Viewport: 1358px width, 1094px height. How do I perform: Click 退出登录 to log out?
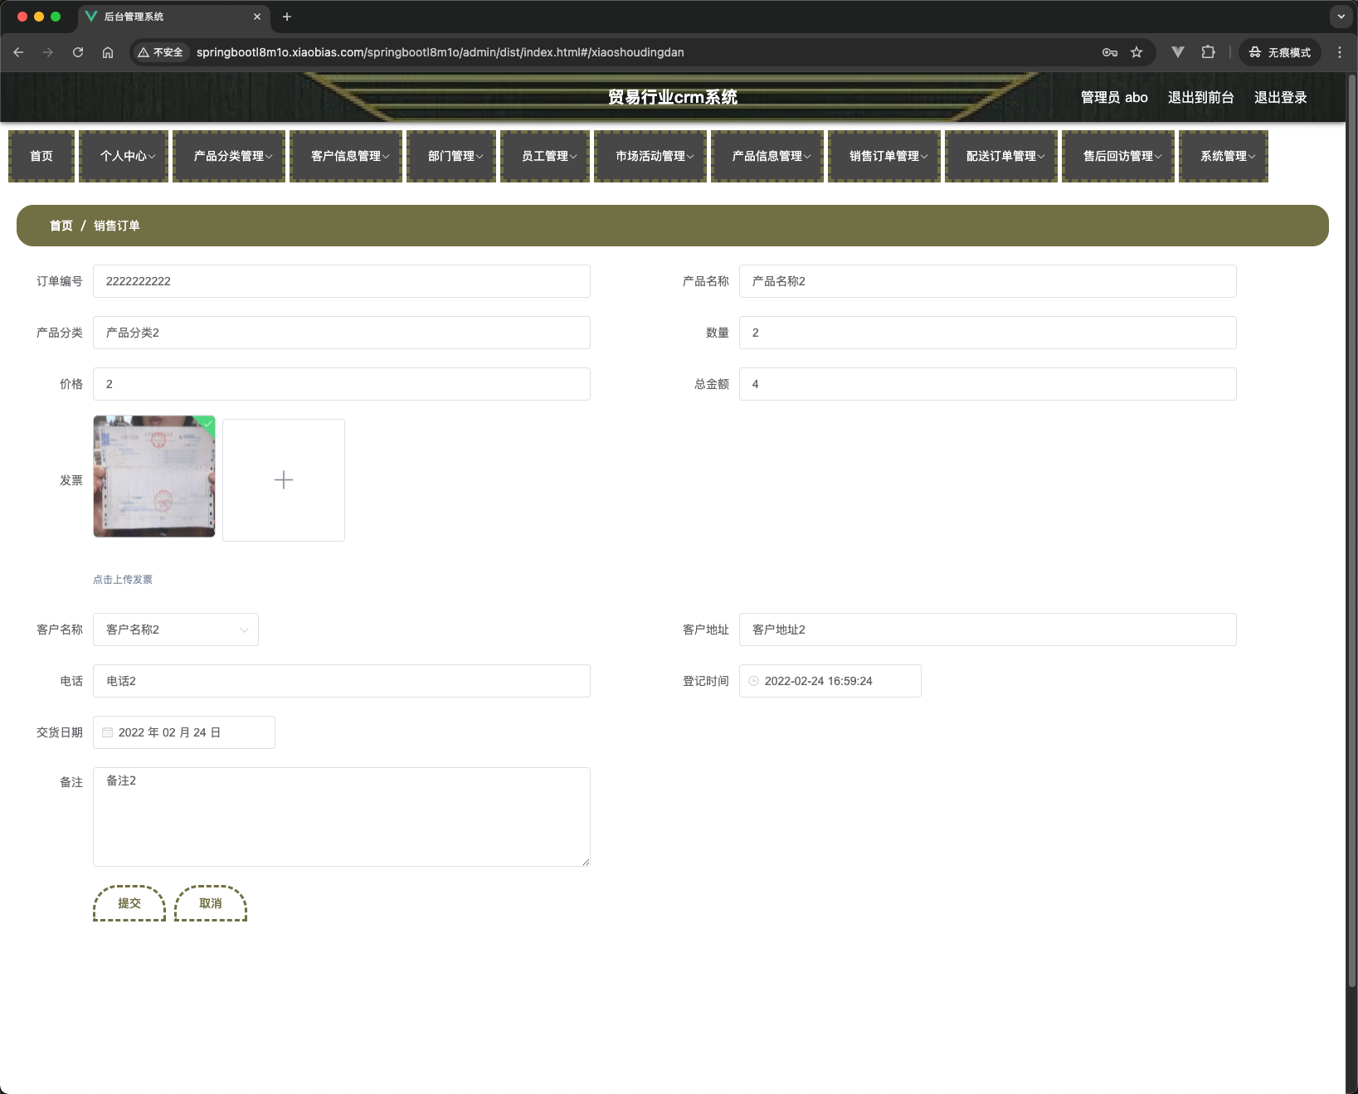click(x=1280, y=97)
